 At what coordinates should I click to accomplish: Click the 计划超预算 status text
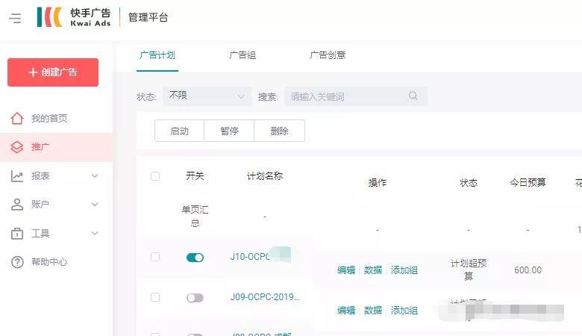pos(469,270)
